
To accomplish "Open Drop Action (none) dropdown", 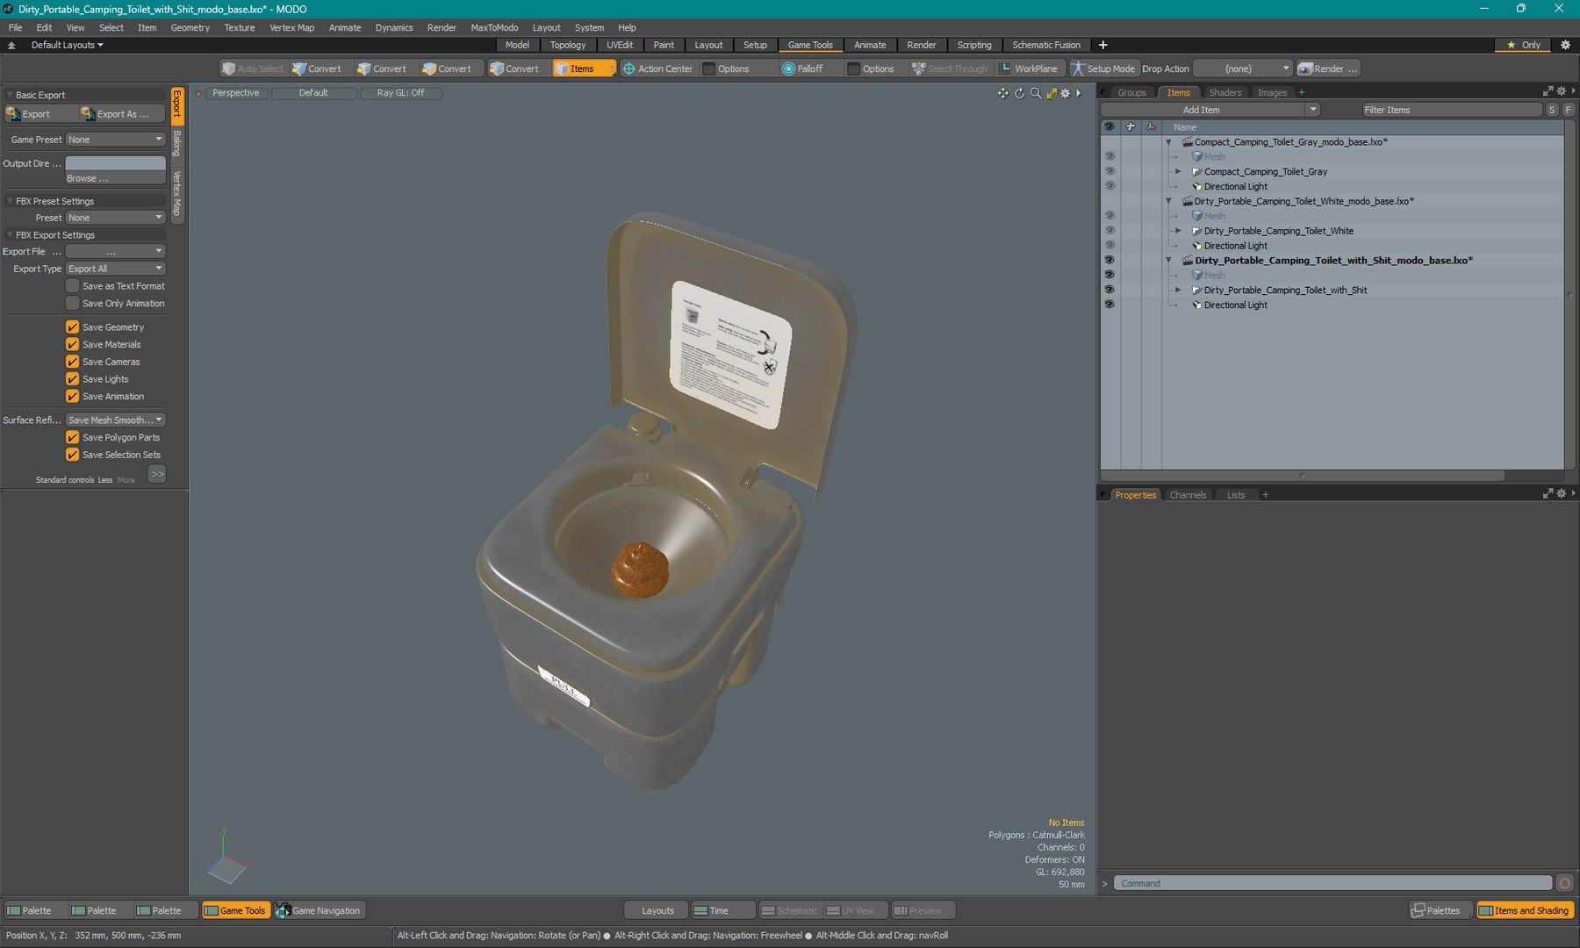I will [x=1244, y=68].
